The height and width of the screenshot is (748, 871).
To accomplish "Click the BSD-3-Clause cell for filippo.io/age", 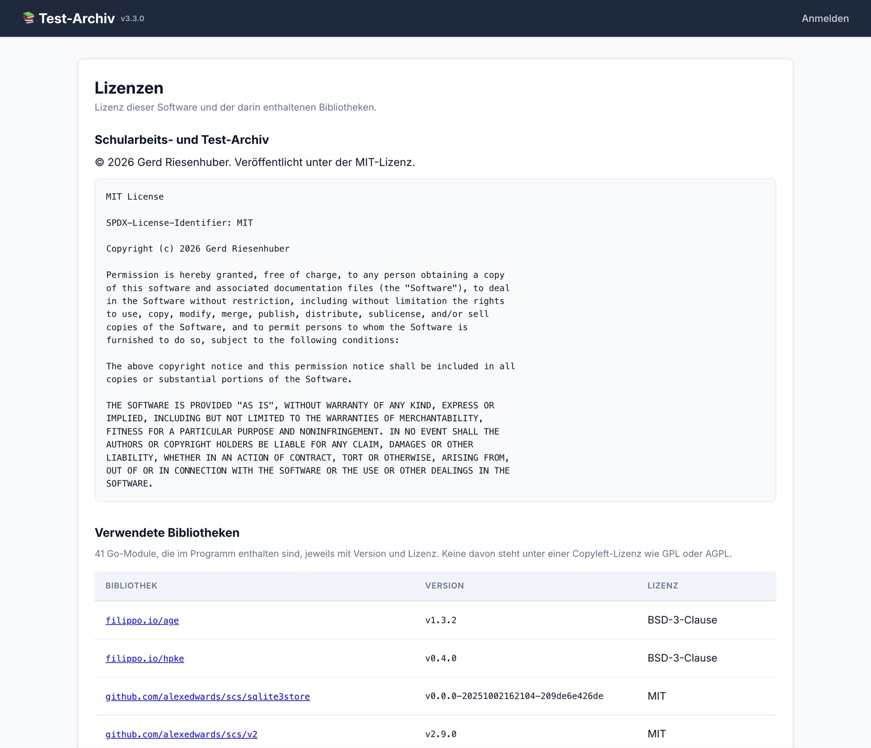I will click(x=682, y=620).
